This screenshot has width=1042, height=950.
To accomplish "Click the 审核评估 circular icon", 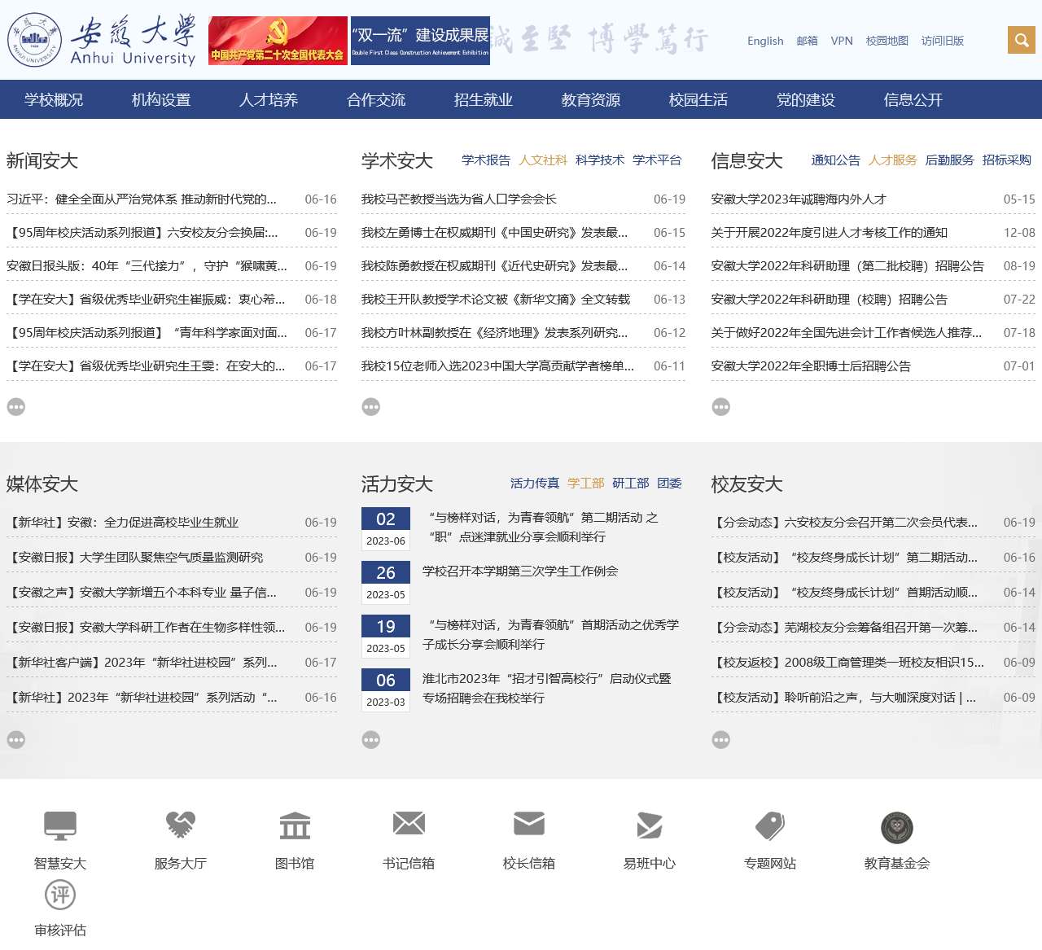I will [60, 895].
